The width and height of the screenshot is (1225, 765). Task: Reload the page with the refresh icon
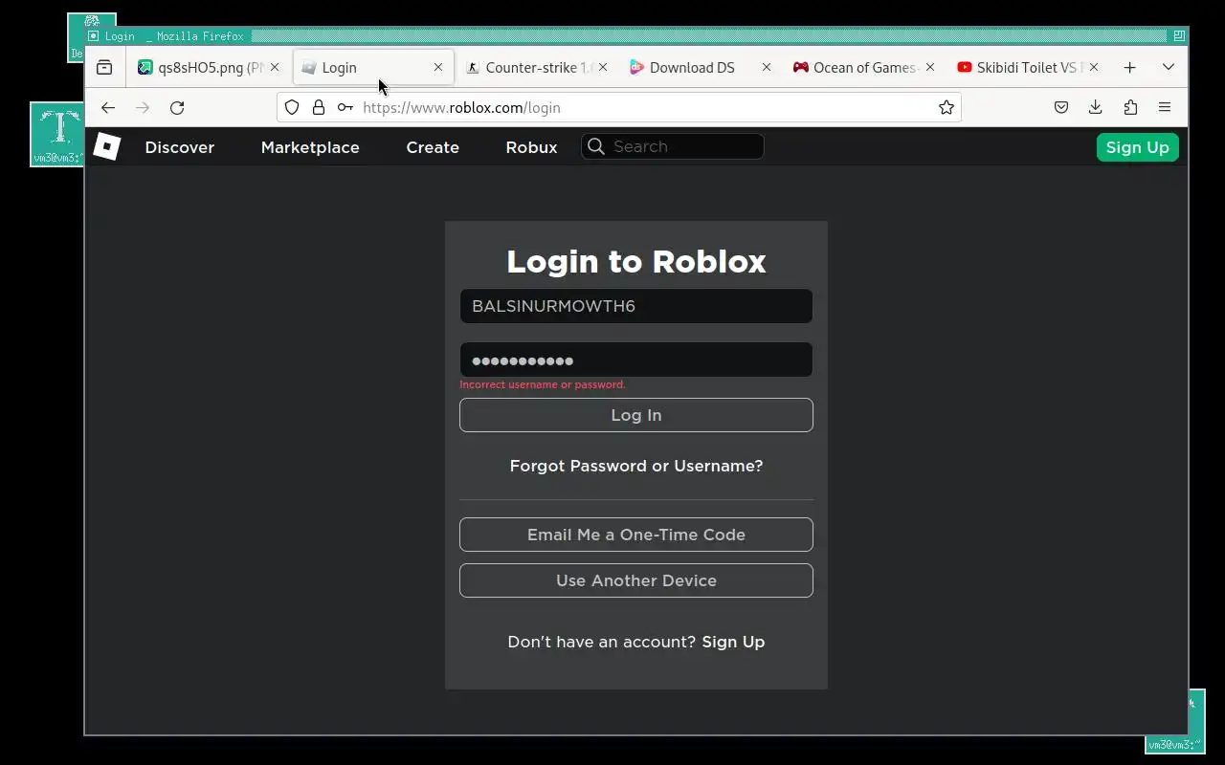(177, 107)
